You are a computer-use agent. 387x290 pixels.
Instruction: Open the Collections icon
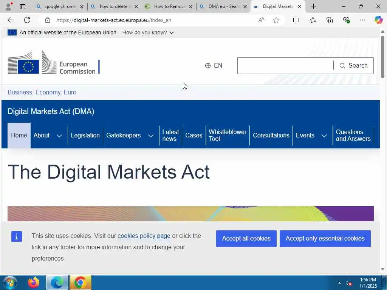[330, 20]
